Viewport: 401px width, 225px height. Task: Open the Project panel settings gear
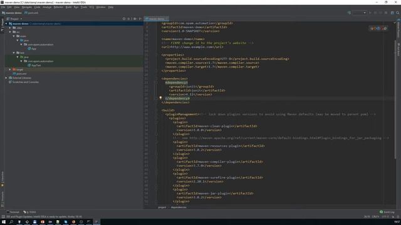135,19
